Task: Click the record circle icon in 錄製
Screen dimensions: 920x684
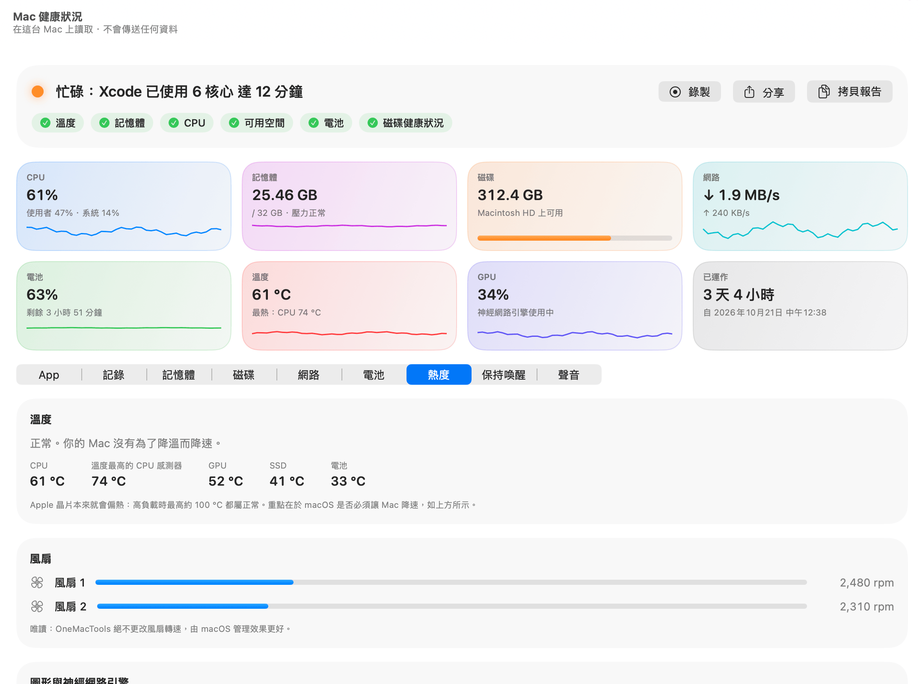Action: coord(675,92)
